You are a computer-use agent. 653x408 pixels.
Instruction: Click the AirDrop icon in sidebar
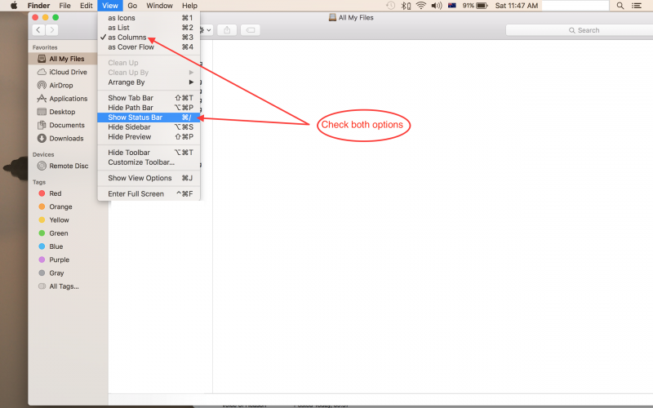42,86
